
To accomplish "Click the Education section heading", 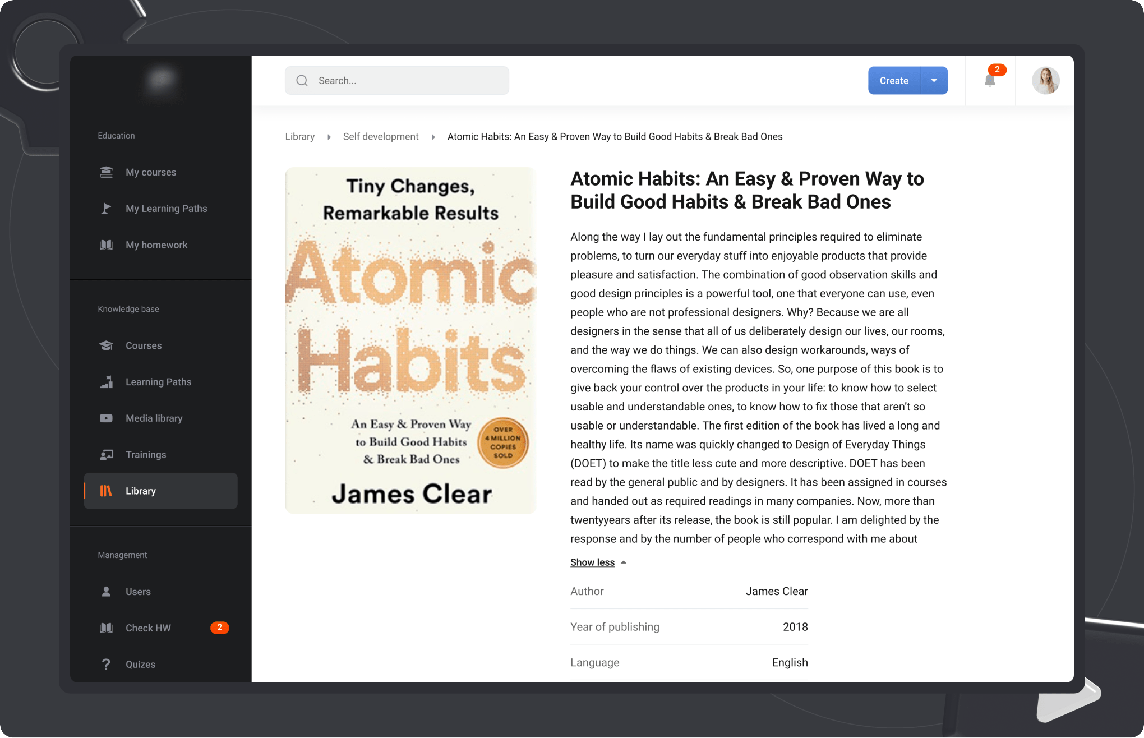I will 116,136.
